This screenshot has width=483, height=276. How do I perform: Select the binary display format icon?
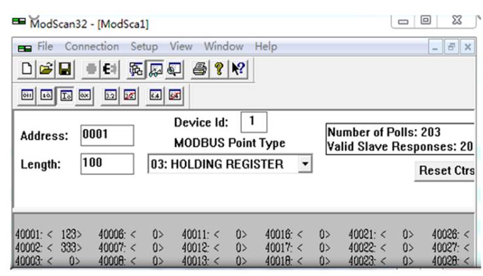point(27,96)
